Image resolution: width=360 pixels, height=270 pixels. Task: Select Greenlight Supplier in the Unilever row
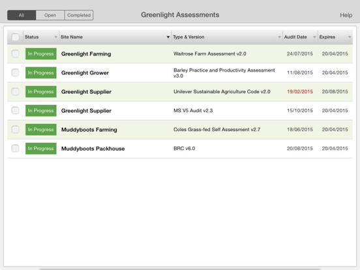pos(86,92)
